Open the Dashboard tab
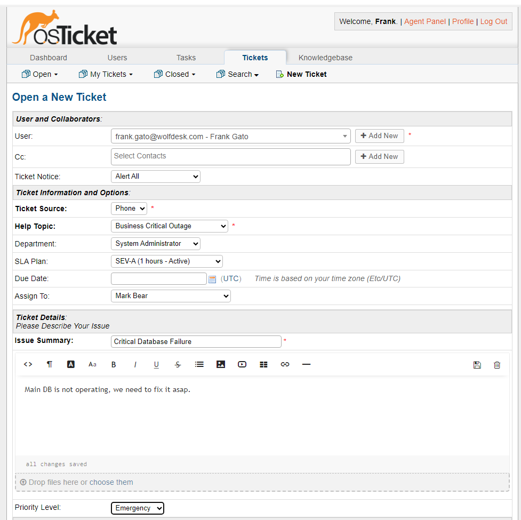The width and height of the screenshot is (521, 520). pos(48,57)
